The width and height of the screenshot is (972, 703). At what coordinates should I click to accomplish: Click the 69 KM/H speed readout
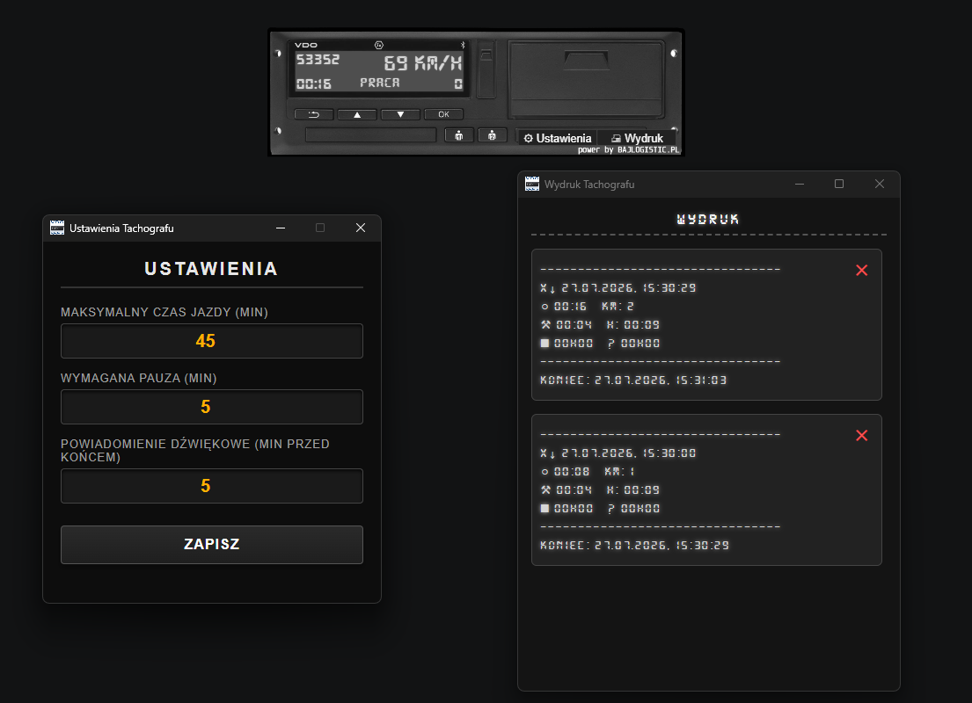tap(423, 62)
